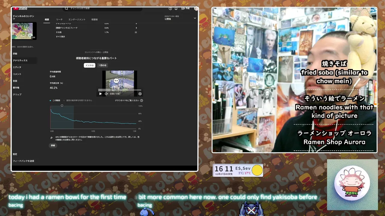
Task: Click the YouTube Studio logo
Action: [x=20, y=8]
